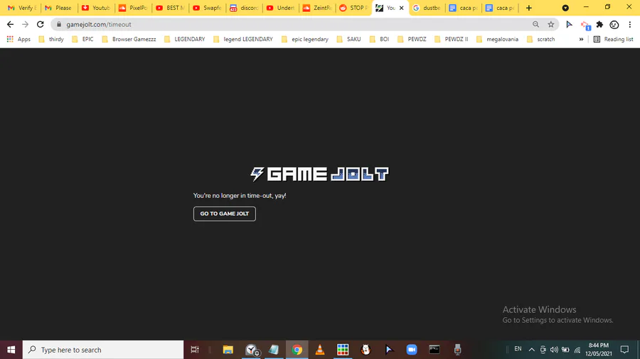This screenshot has width=640, height=359.
Task: Open the Windows Start menu
Action: click(x=11, y=350)
